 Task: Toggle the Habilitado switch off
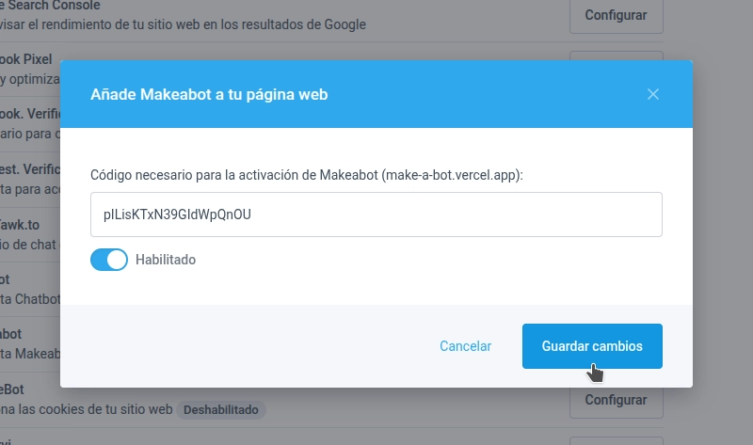109,260
